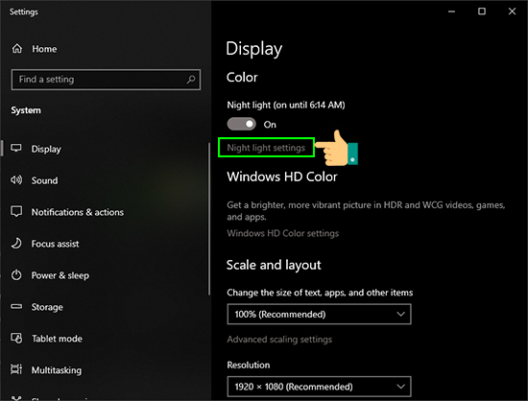Click the sidebar vertical scrollbar
The image size is (528, 401).
[209, 219]
